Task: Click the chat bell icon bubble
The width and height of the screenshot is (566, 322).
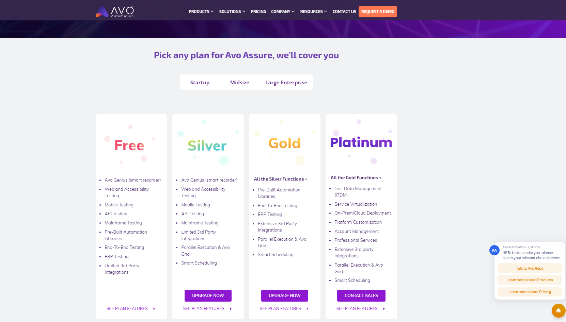Action: click(559, 310)
